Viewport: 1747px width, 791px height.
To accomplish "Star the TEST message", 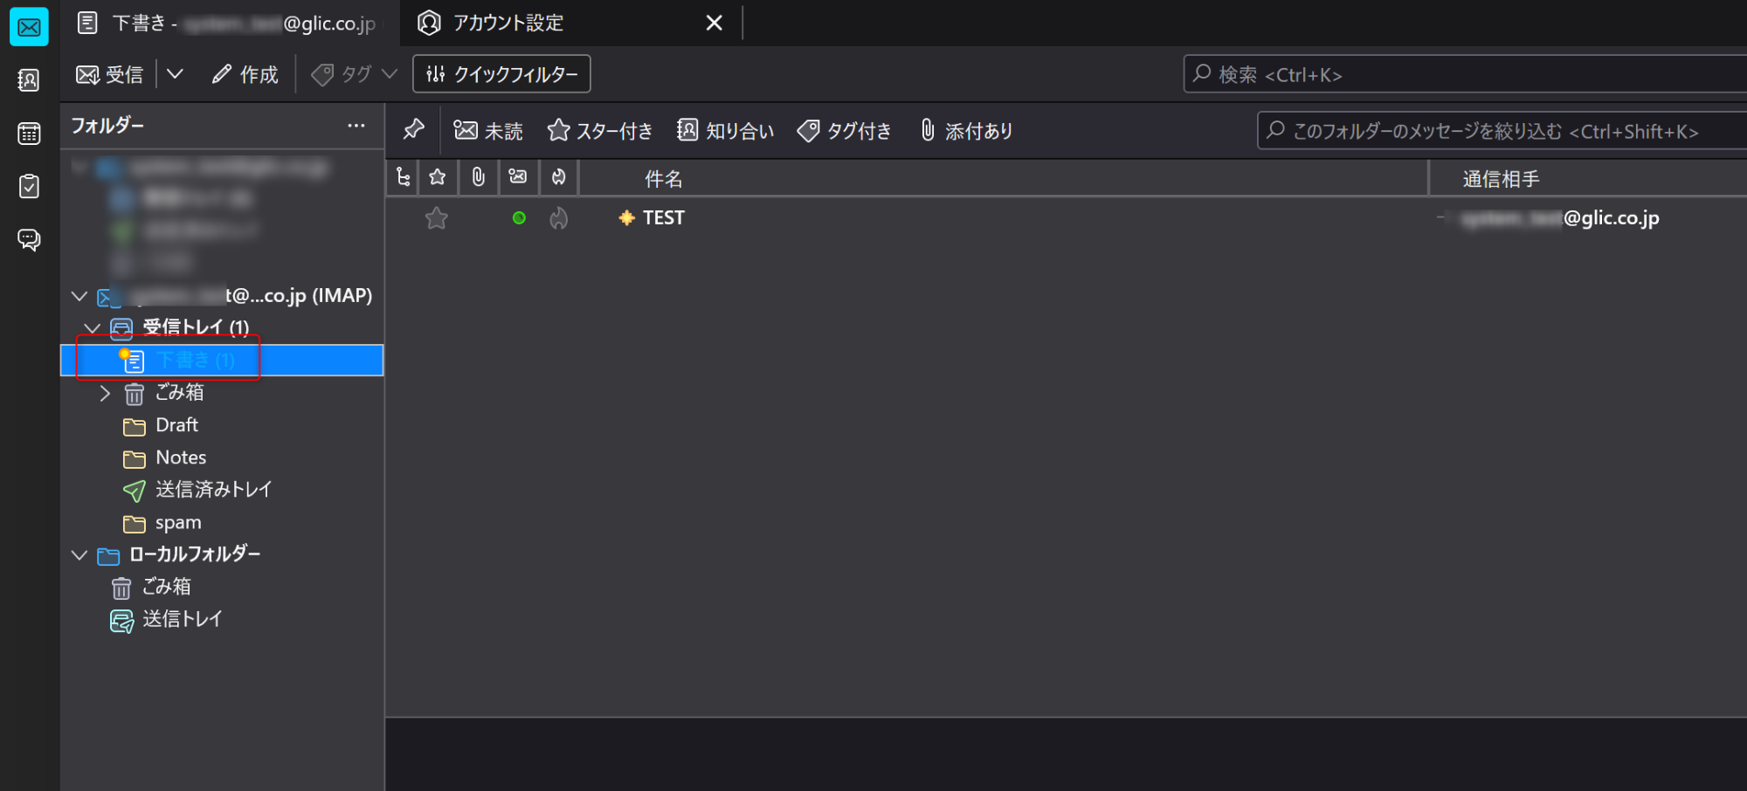I will [437, 218].
